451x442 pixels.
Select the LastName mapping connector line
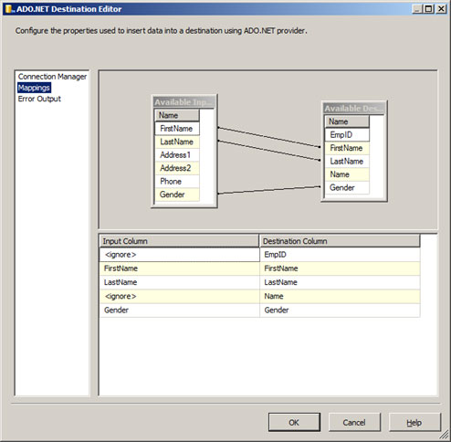click(269, 151)
